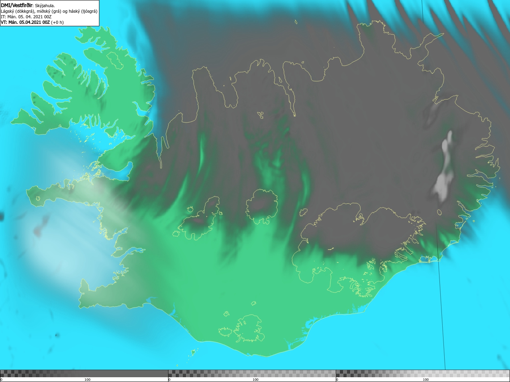Click the medium gray mid-cloud color bar
Image resolution: width=510 pixels, height=382 pixels.
point(252,373)
